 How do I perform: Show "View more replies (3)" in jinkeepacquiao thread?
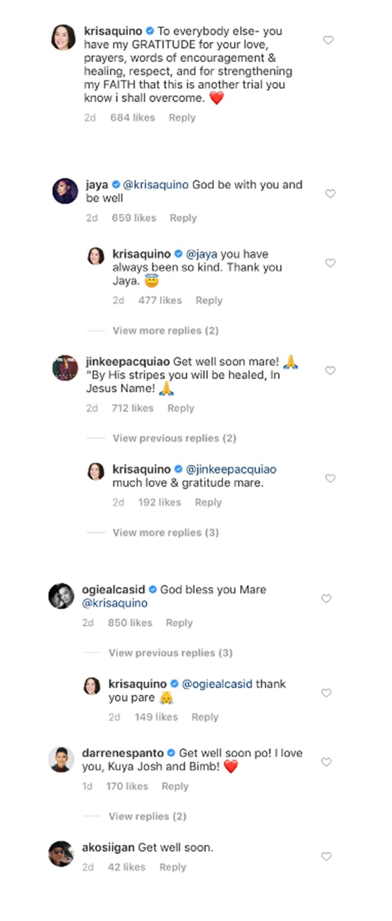click(165, 532)
